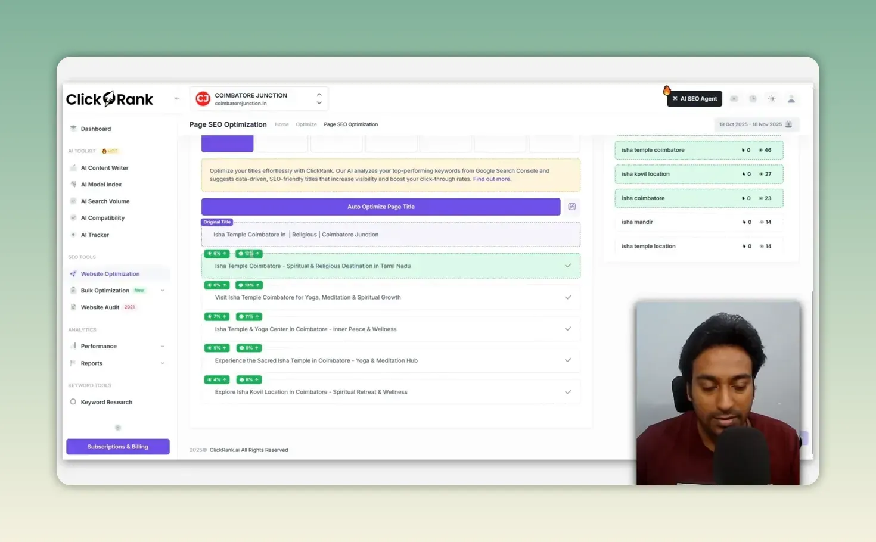Image resolution: width=876 pixels, height=542 pixels.
Task: Open the Coimbatore Junction site switcher chevrons
Action: (x=319, y=99)
